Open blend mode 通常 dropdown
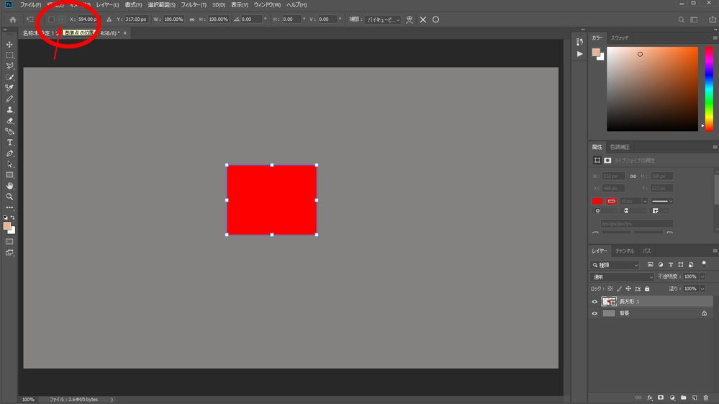The image size is (719, 404). [x=622, y=277]
